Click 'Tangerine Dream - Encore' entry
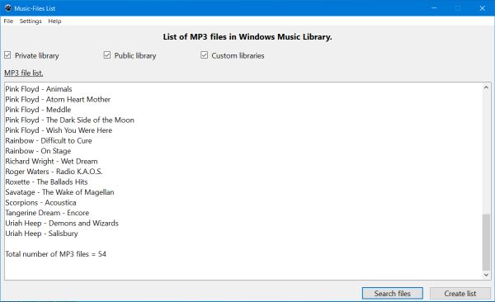 click(47, 213)
